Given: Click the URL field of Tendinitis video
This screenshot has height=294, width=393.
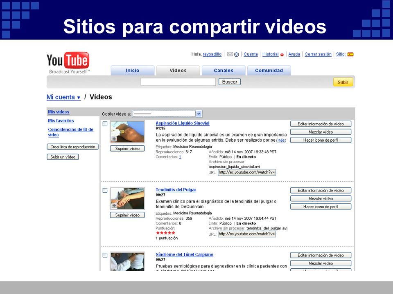Looking at the screenshot, I should pos(247,234).
